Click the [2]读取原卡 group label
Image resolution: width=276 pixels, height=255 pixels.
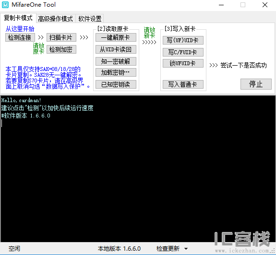point(113,29)
